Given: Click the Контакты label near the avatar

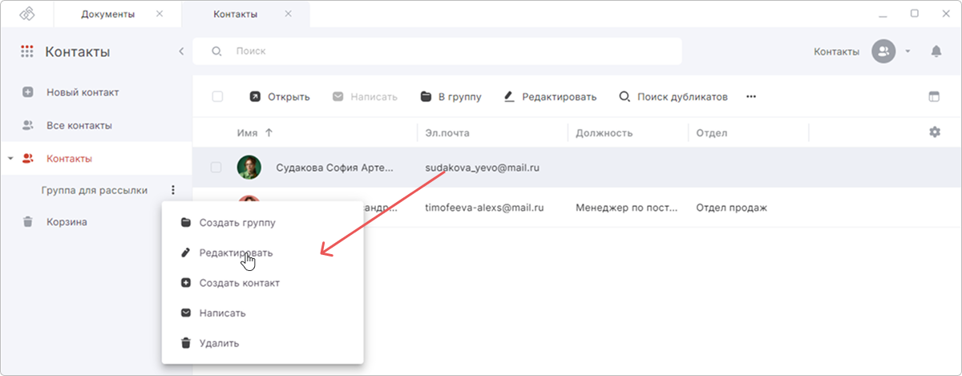Looking at the screenshot, I should [837, 51].
